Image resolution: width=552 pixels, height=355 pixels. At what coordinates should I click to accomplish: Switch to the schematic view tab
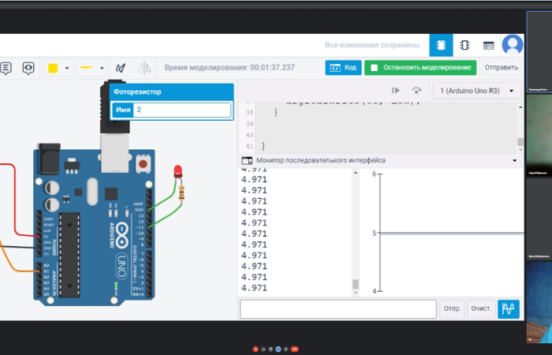[464, 45]
